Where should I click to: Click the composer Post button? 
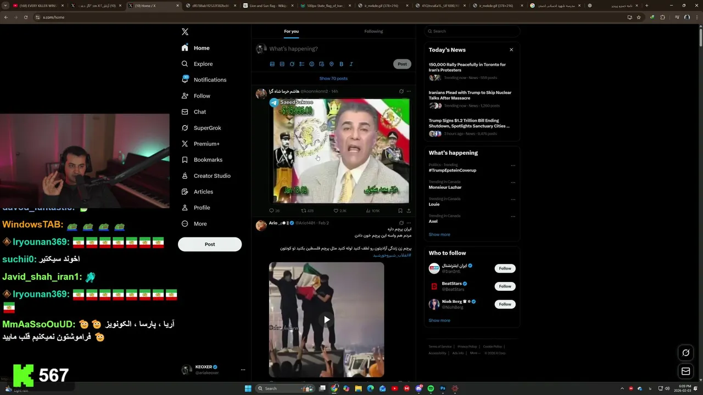[402, 64]
